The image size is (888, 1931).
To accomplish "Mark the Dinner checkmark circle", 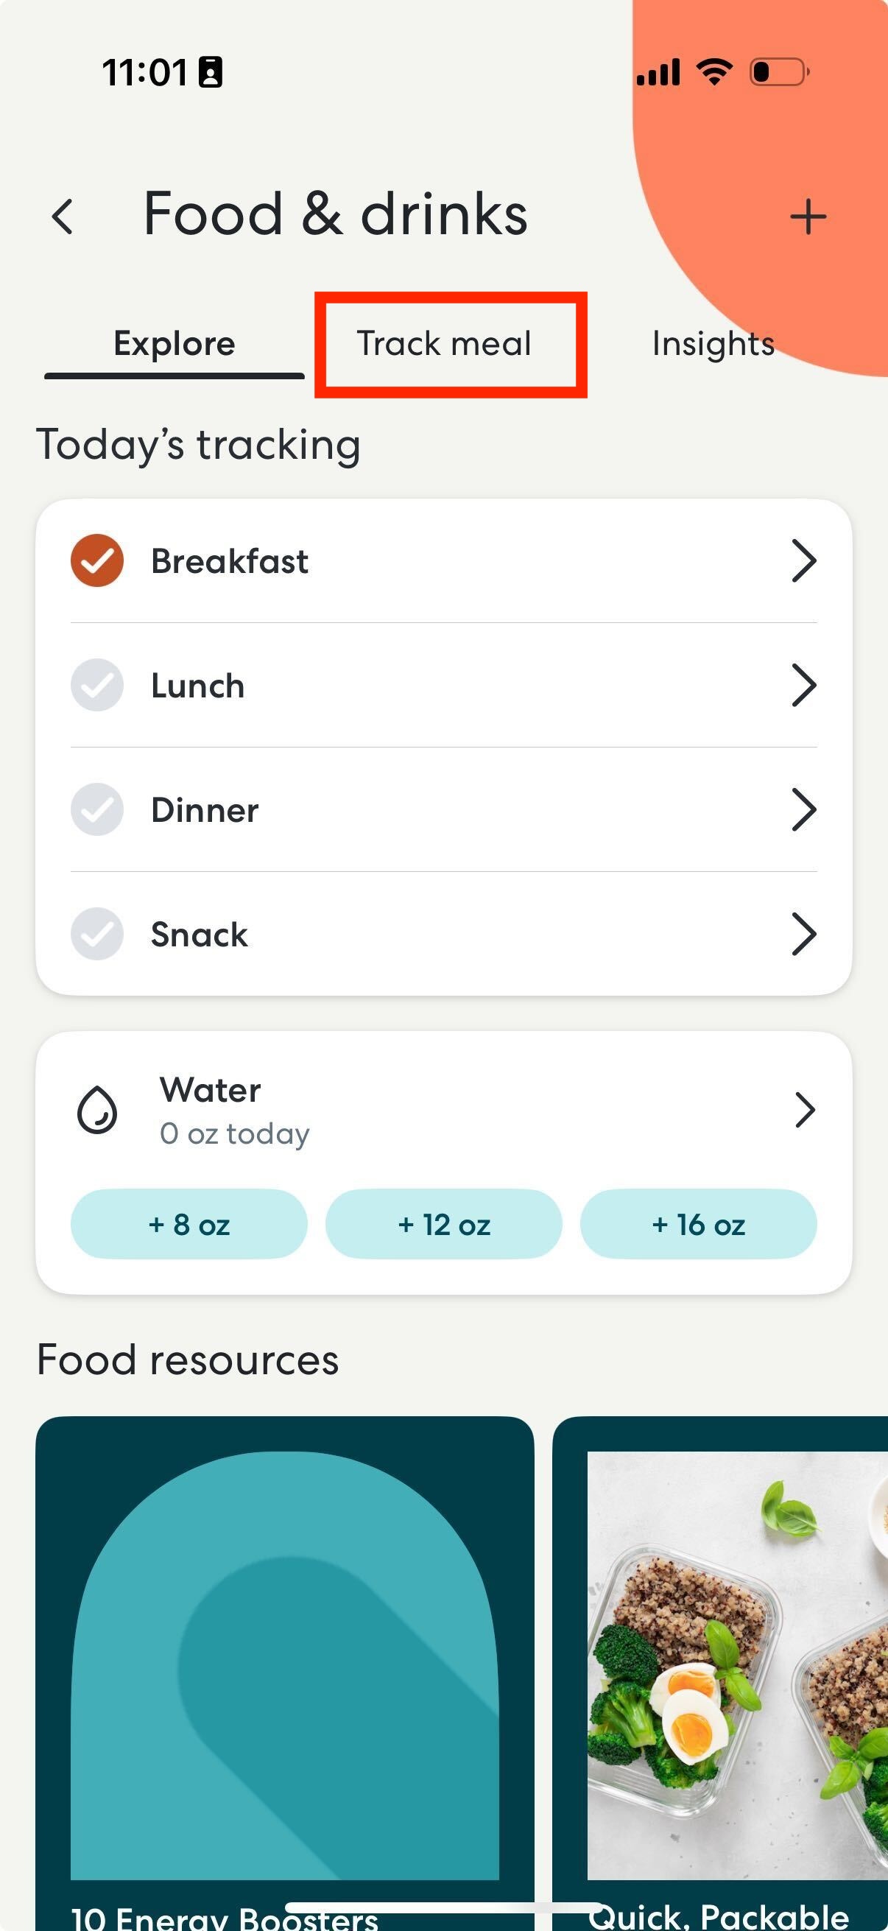I will [97, 809].
